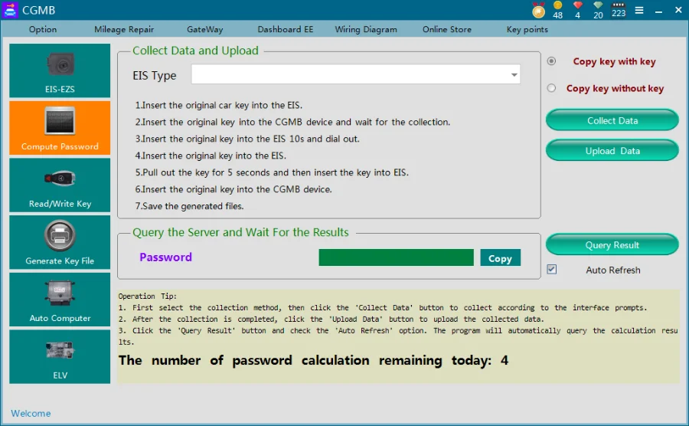The image size is (689, 426).
Task: Close the CGMB window
Action: tap(678, 10)
